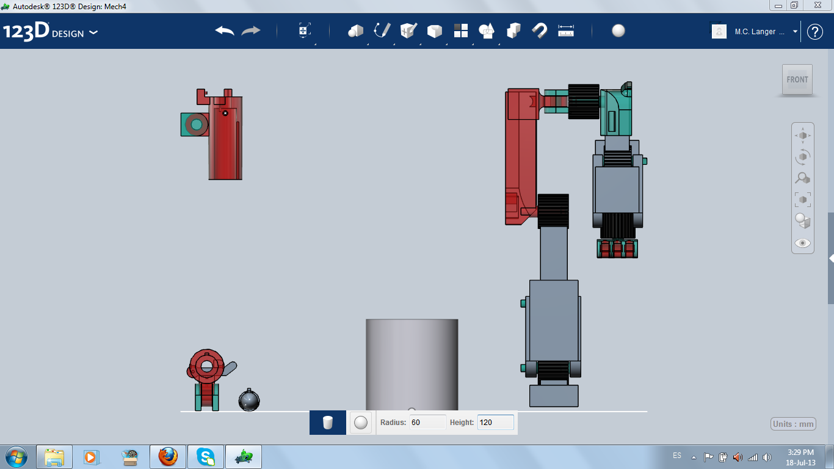The width and height of the screenshot is (834, 469).
Task: Expand the right side panel arrow
Action: point(831,258)
